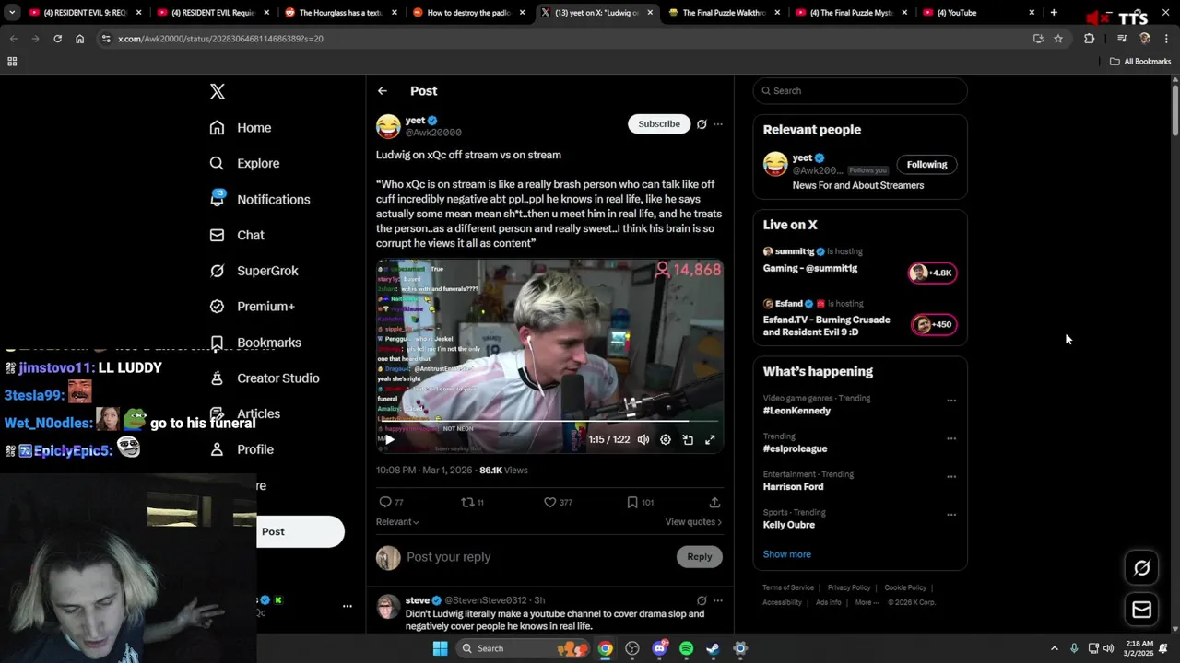Join Esfand live +450 listeners
Screen dimensions: 1180x663
(x=934, y=324)
